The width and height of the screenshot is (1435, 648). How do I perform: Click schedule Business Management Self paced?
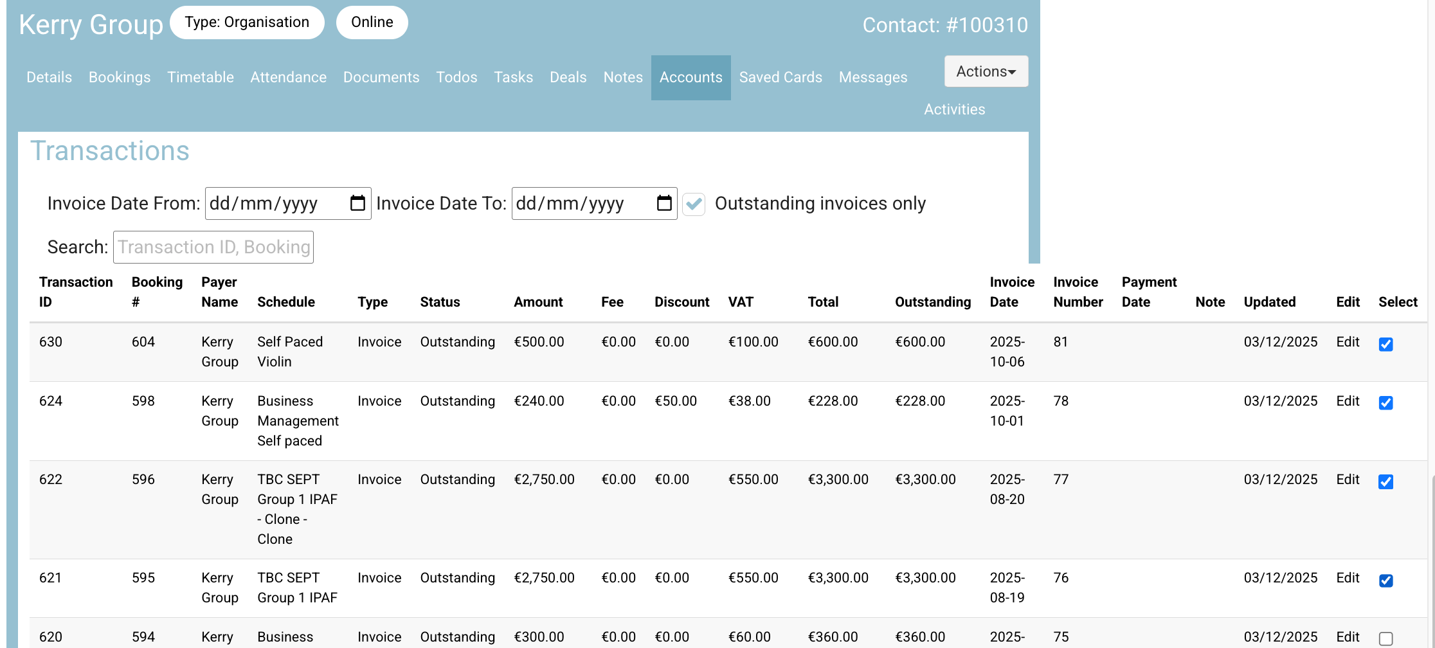coord(298,421)
